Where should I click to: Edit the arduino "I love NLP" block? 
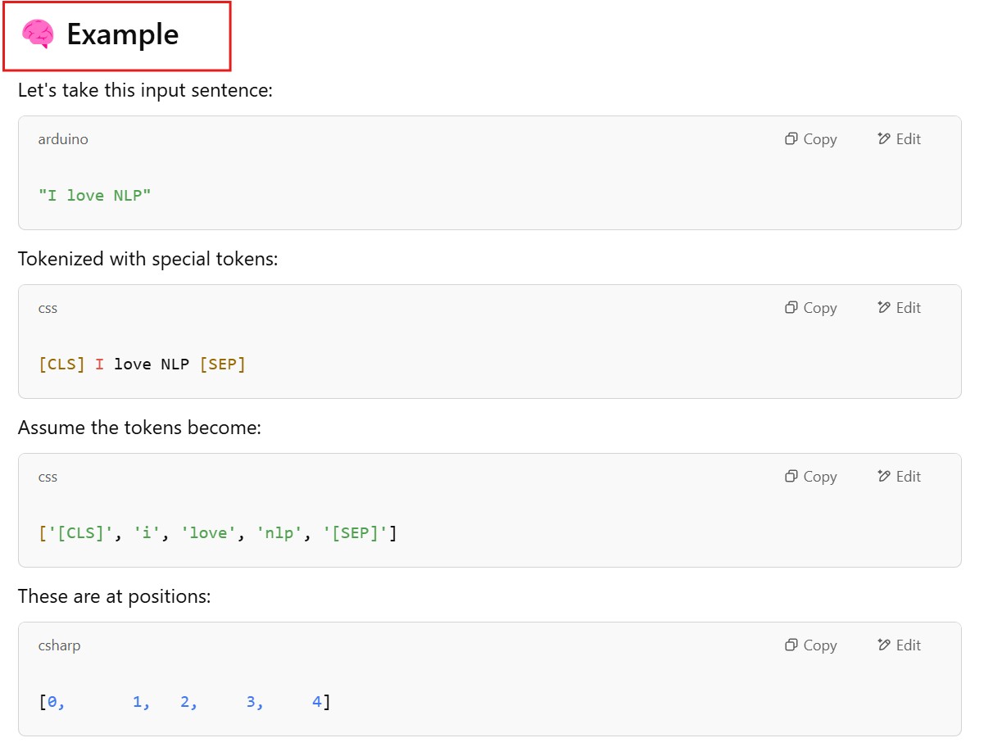899,139
